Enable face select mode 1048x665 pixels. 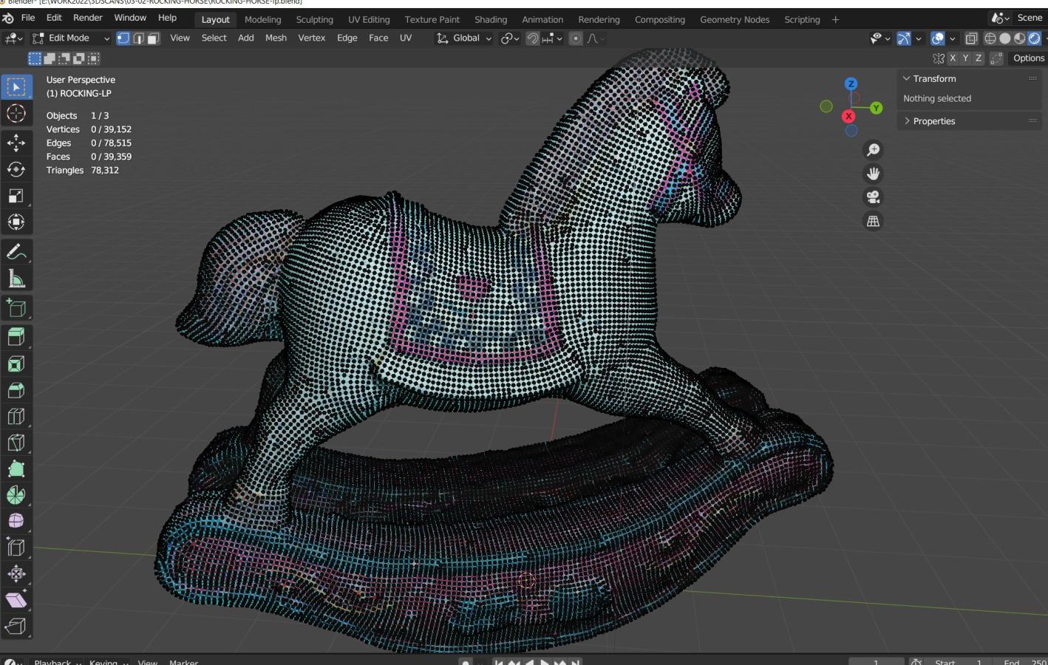(153, 38)
